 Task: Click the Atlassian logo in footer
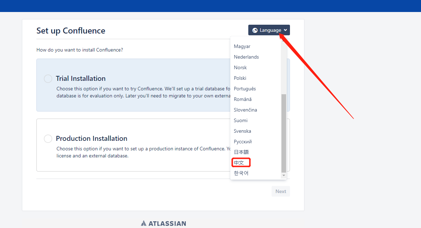[164, 223]
